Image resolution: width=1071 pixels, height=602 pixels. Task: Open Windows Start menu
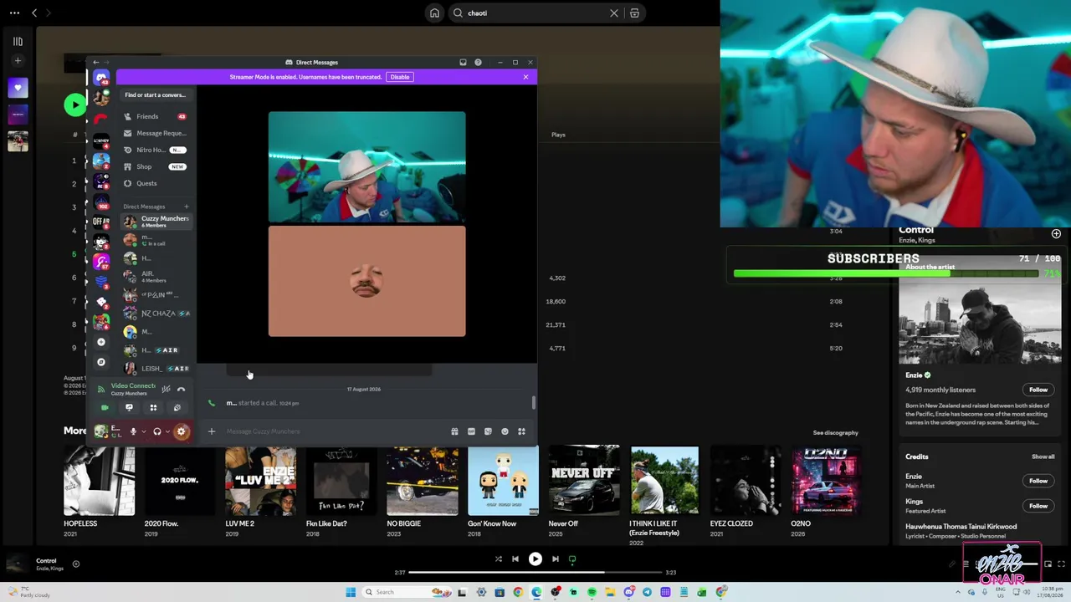(x=351, y=592)
